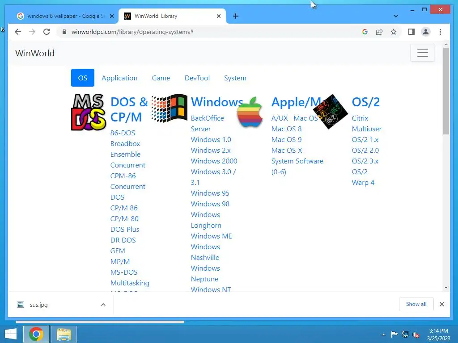
Task: Open the Windows Start button
Action: tap(11, 334)
